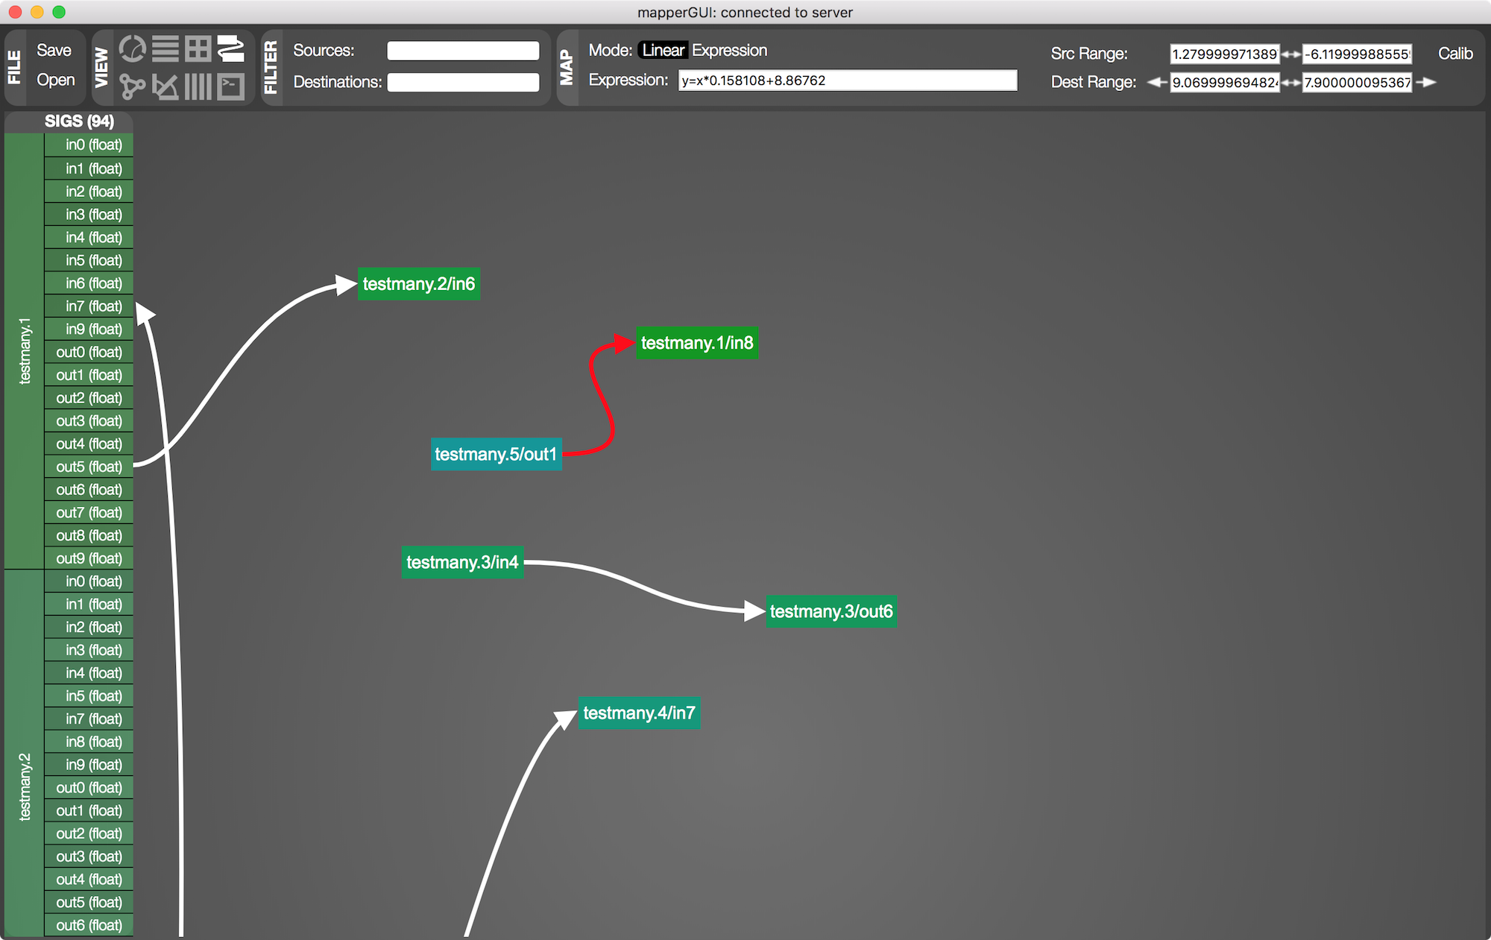Switch to the list view icon
Screen dimensions: 1491x940
165,50
